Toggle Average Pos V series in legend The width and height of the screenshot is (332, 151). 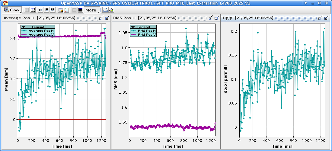coord(41,35)
